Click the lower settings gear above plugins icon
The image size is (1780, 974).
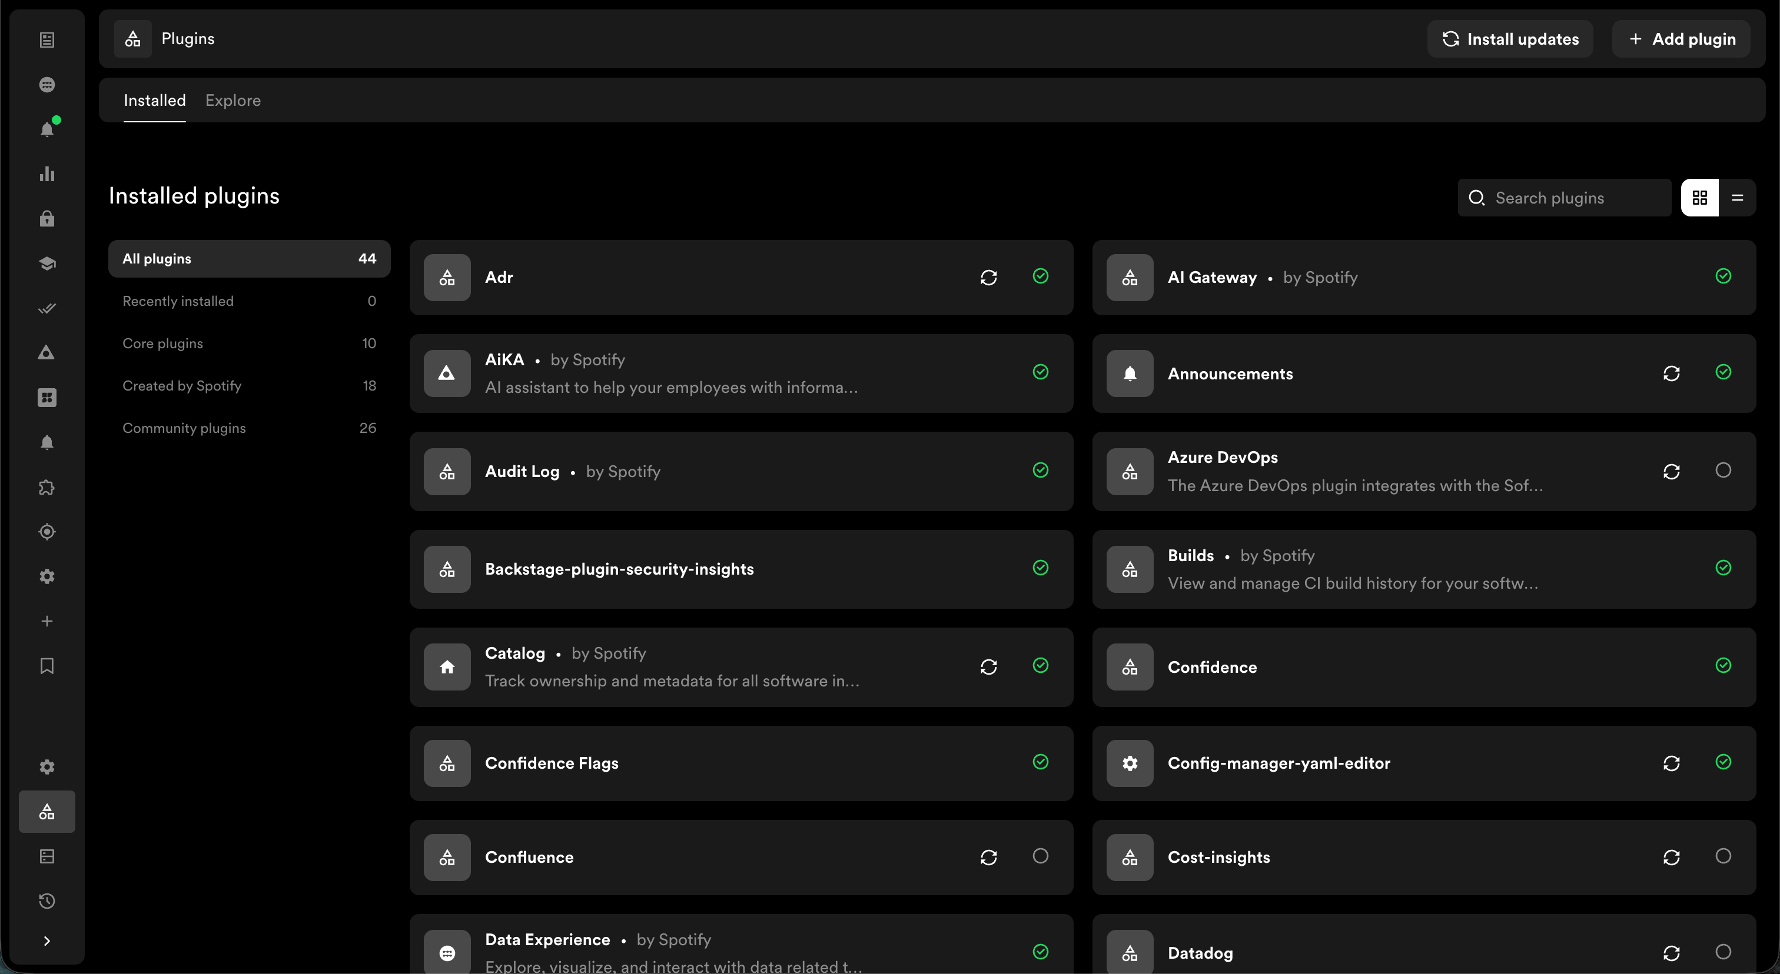pos(47,767)
